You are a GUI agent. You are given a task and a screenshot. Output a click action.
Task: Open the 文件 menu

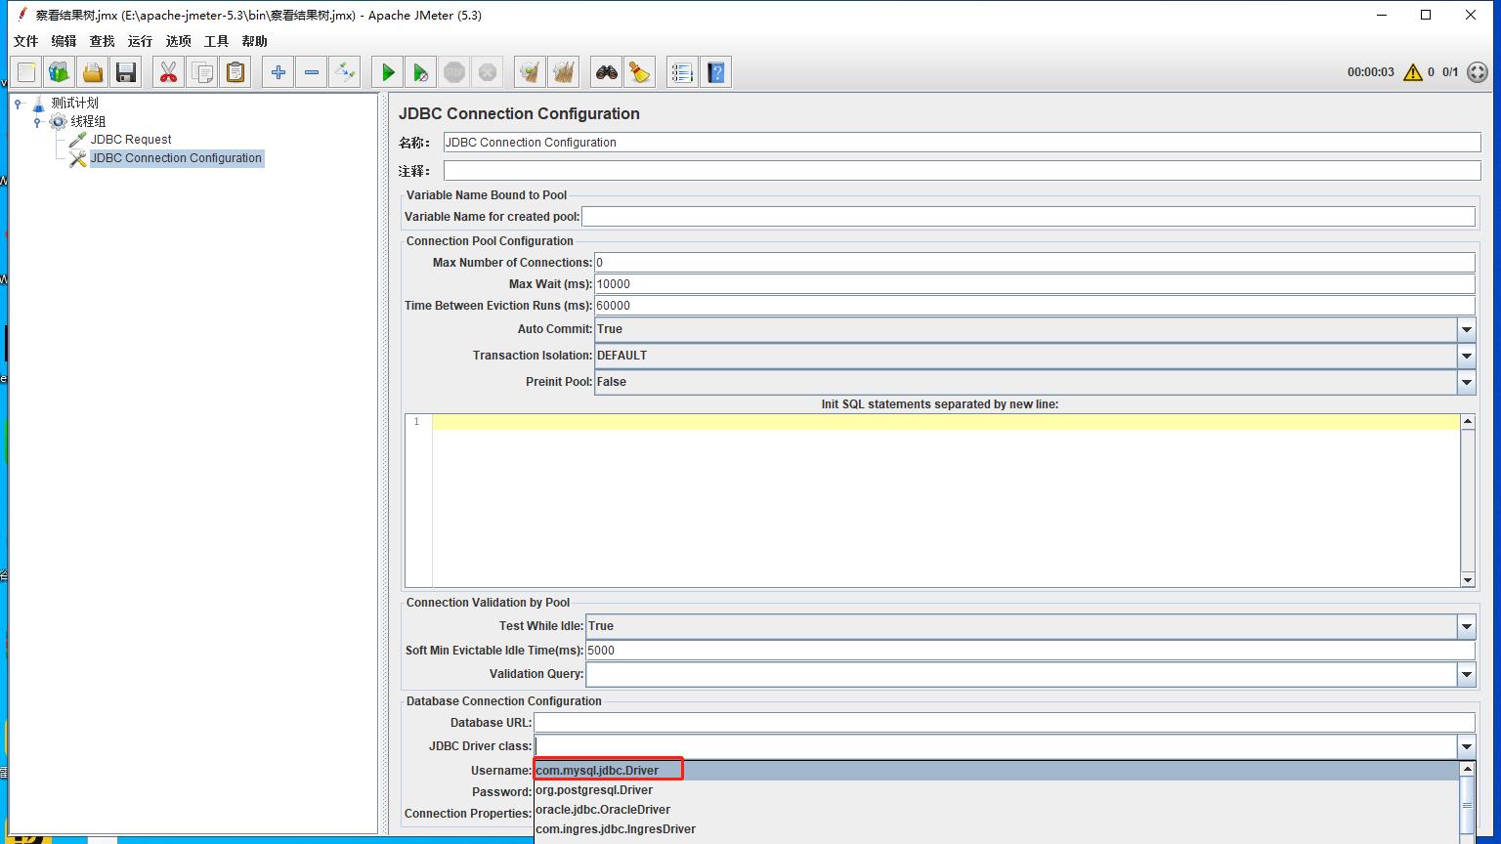click(26, 41)
